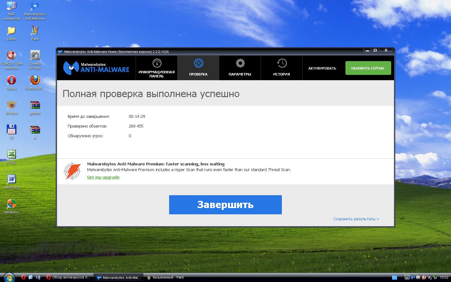Click the blue Завершить button
The image size is (451, 282).
pyautogui.click(x=225, y=205)
